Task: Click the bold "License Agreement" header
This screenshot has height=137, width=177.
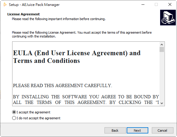Action: [23, 14]
